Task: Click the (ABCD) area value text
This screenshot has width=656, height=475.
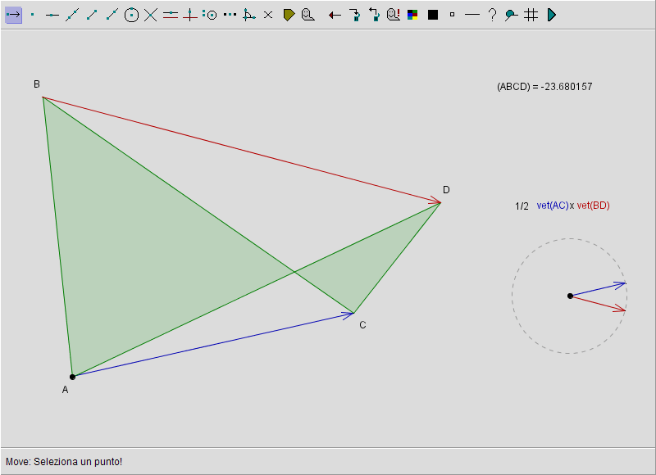Action: (x=544, y=87)
